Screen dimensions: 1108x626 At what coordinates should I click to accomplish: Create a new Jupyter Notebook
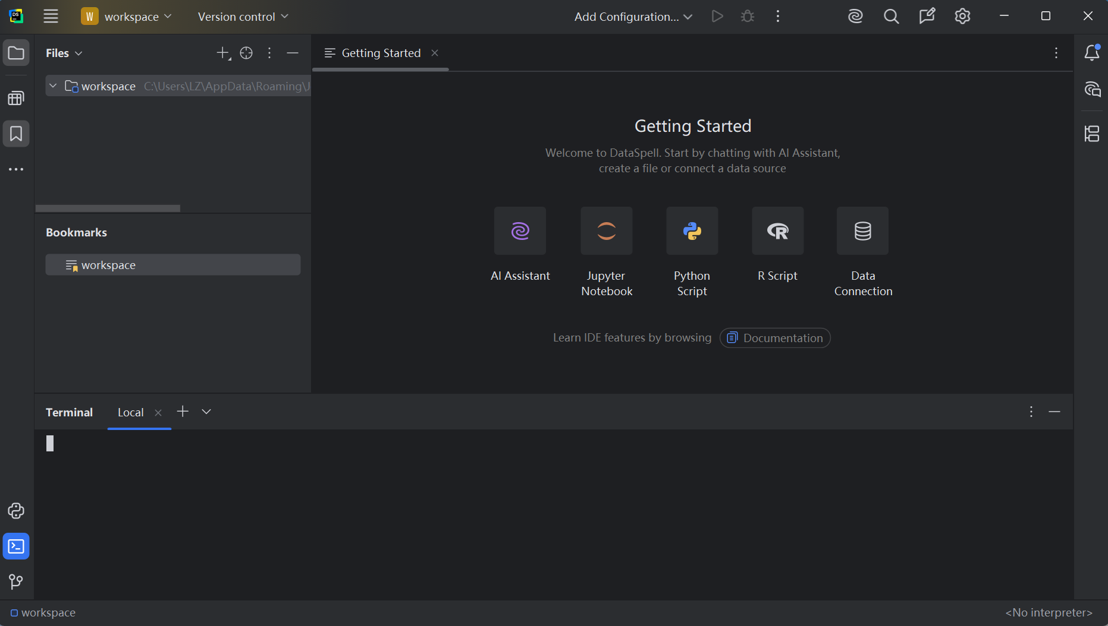[606, 231]
